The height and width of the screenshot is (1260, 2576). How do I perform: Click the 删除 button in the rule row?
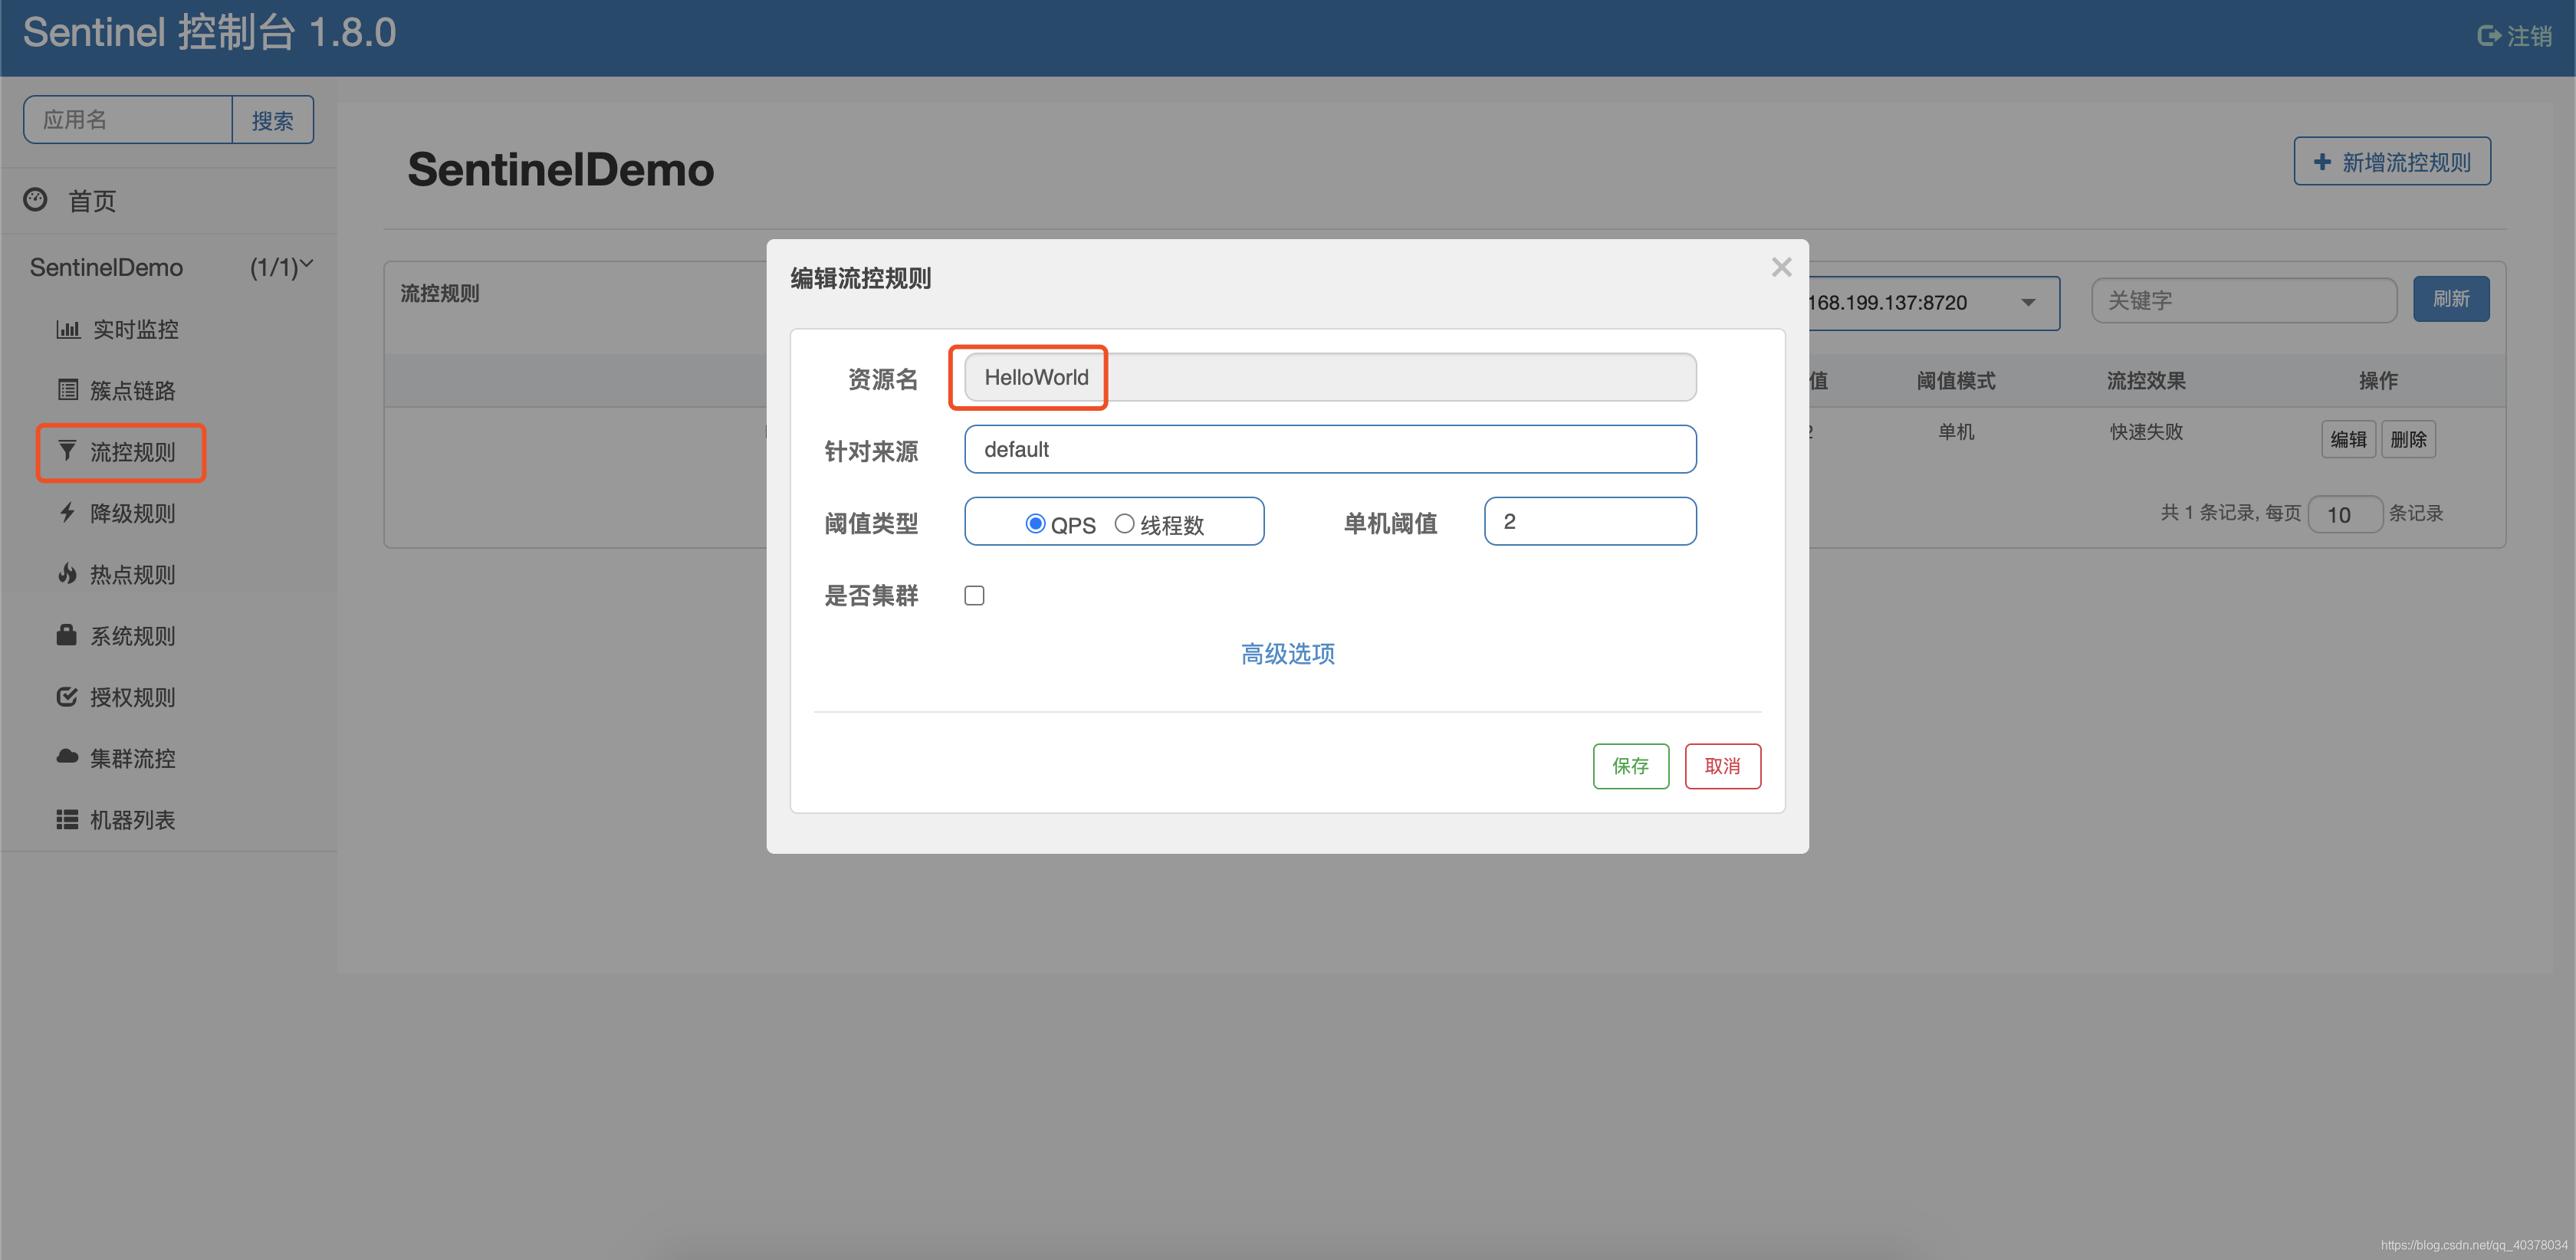[x=2408, y=439]
